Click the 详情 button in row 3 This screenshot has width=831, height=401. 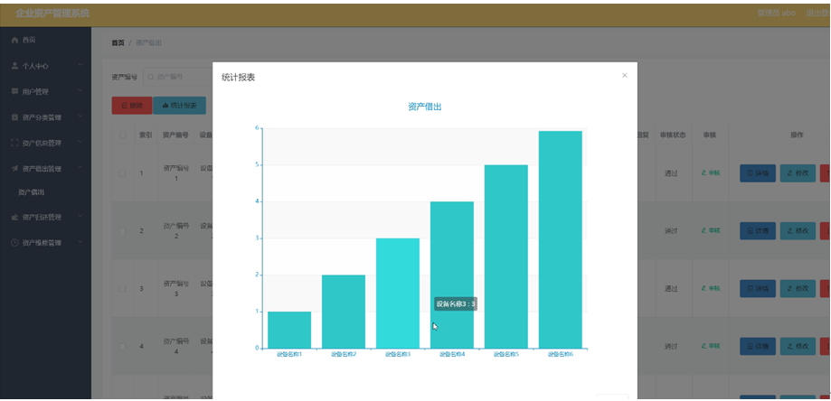[758, 288]
